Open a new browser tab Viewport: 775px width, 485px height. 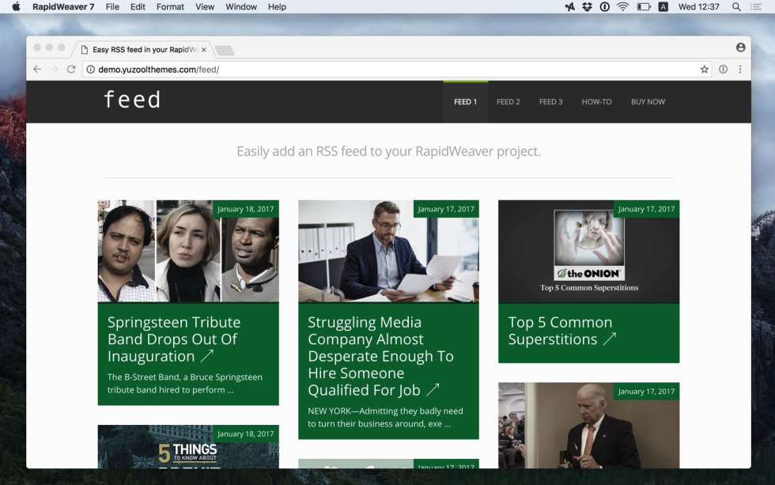coord(225,50)
